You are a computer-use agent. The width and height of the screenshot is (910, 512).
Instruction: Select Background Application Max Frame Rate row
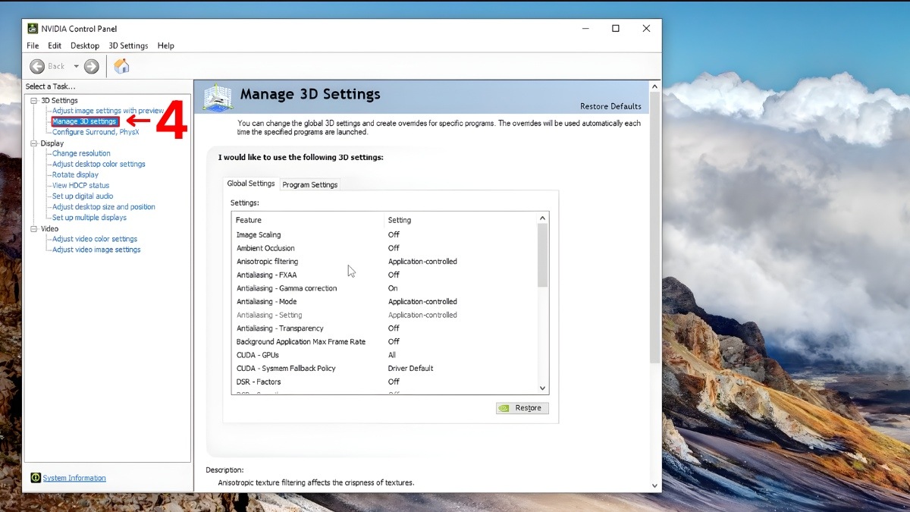pyautogui.click(x=384, y=342)
